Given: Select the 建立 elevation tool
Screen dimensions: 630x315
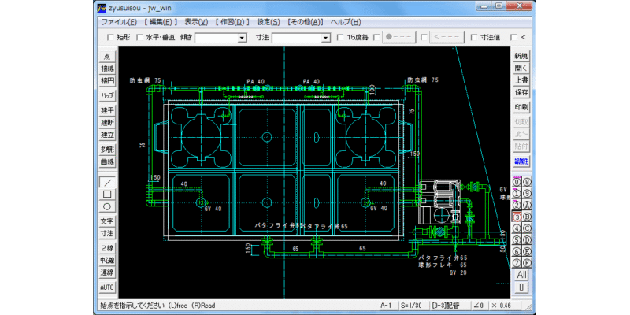Looking at the screenshot, I should (x=107, y=135).
